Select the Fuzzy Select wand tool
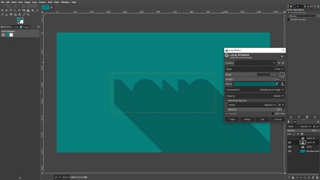Image resolution: width=320 pixels, height=180 pixels. click(x=15, y=10)
